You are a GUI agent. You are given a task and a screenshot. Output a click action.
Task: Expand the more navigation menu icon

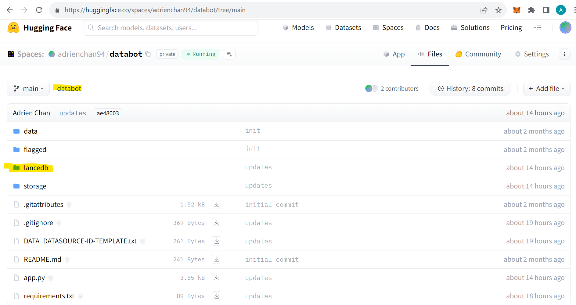(x=537, y=27)
